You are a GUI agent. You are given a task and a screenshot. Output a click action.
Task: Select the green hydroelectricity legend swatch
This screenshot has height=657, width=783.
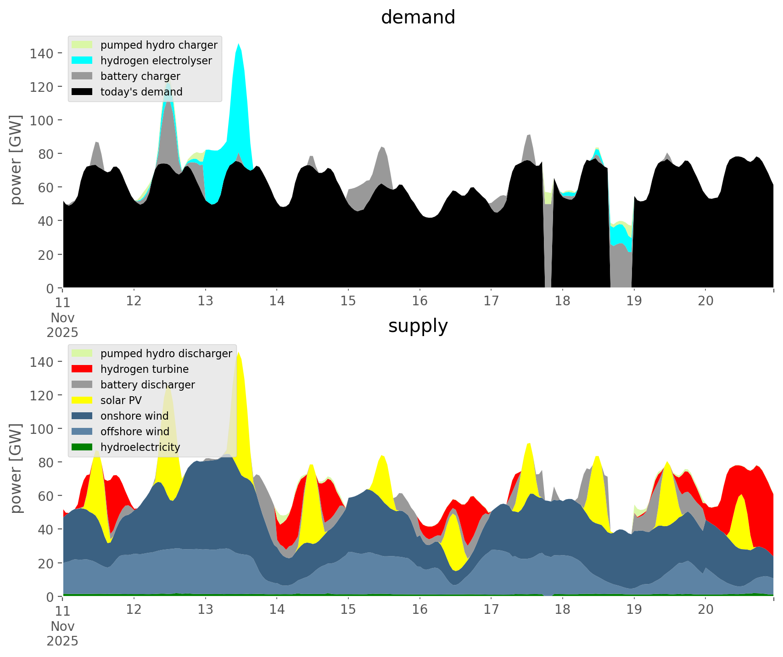82,447
